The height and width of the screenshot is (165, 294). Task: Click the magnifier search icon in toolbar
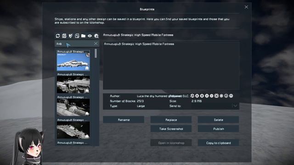click(x=96, y=36)
